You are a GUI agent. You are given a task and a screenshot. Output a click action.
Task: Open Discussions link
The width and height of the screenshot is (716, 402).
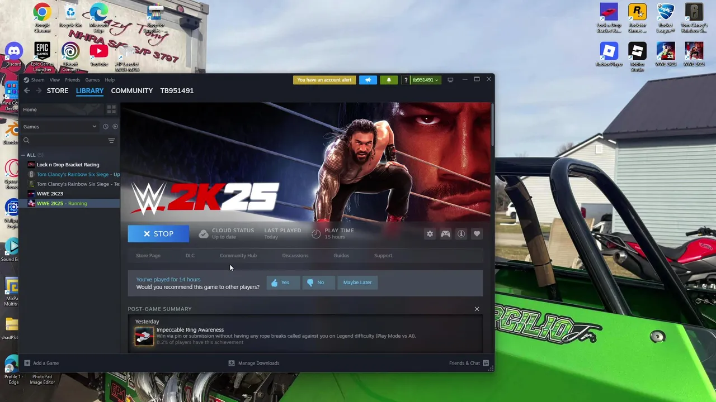point(295,256)
